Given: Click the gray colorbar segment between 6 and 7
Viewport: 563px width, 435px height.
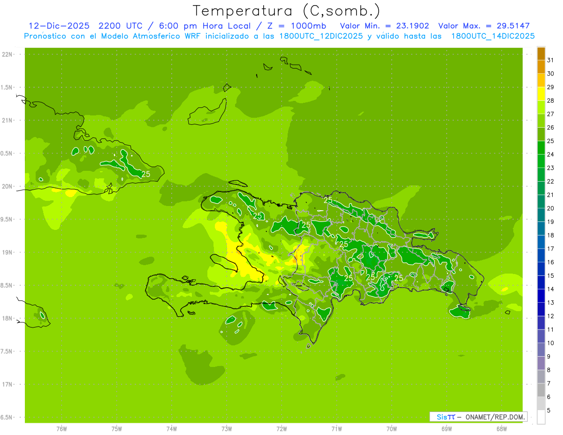Looking at the screenshot, I should (541, 390).
